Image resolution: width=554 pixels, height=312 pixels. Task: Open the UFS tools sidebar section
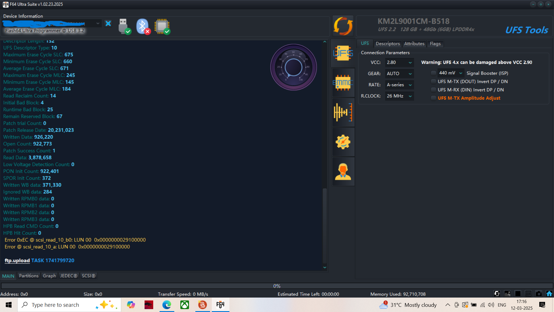[x=343, y=53]
